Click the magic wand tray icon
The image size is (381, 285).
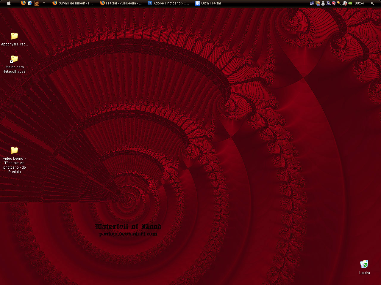[339, 3]
